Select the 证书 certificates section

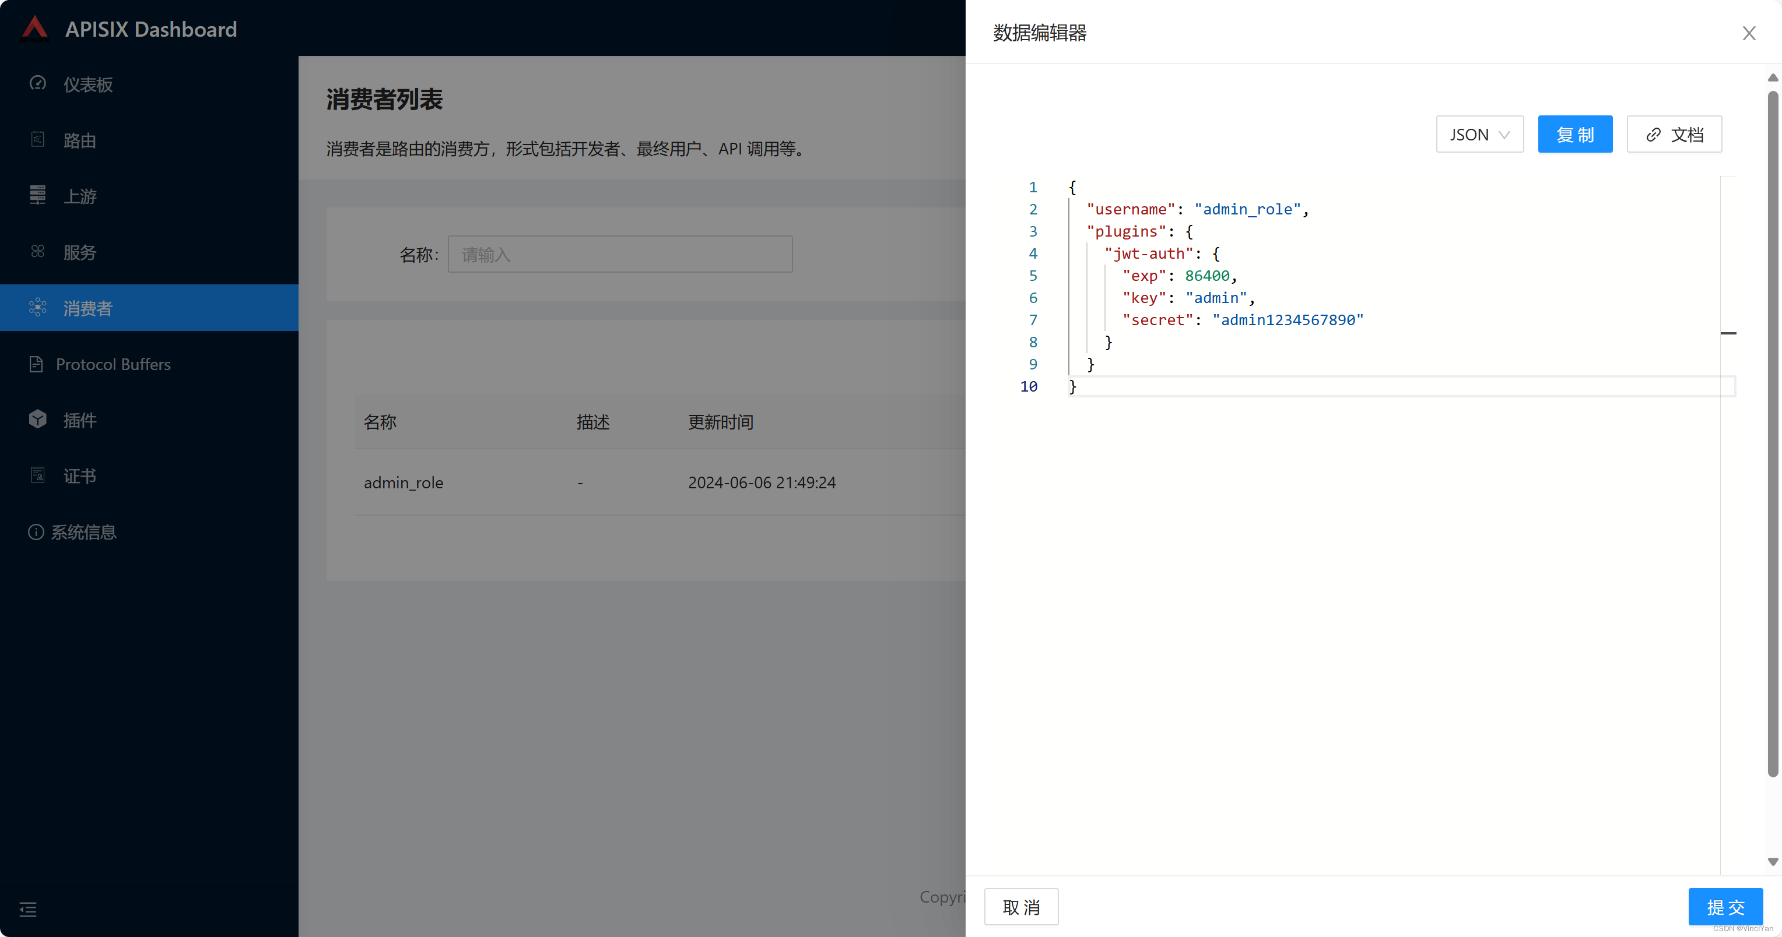click(x=79, y=475)
